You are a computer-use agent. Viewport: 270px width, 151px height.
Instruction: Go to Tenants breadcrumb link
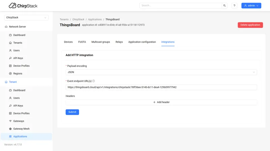(64, 19)
